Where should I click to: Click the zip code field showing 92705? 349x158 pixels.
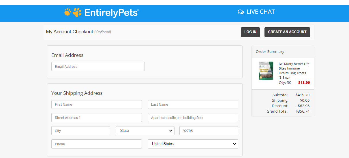[209, 131]
